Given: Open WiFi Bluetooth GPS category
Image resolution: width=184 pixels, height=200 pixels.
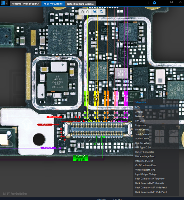Looking at the screenshot, I should [156, 170].
